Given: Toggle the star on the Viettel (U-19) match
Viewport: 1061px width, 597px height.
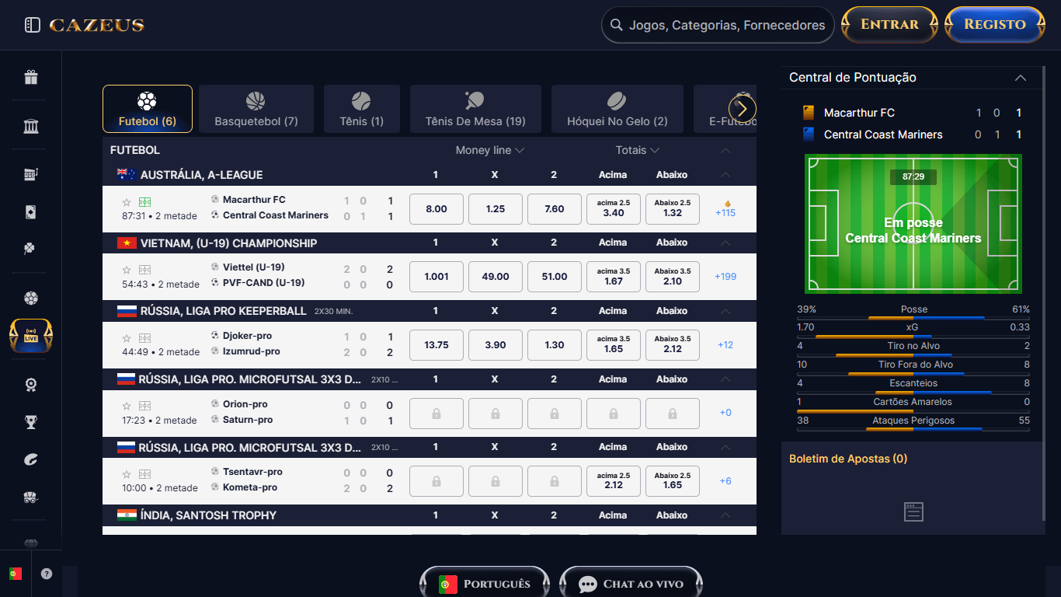Looking at the screenshot, I should coord(127,269).
